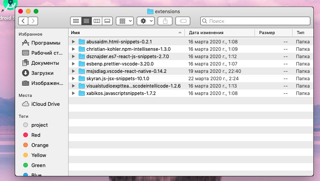Expand the abusaidm.html-snippets-0.2.1 folder

[x=73, y=41]
